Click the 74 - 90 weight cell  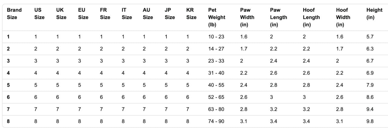pos(216,122)
